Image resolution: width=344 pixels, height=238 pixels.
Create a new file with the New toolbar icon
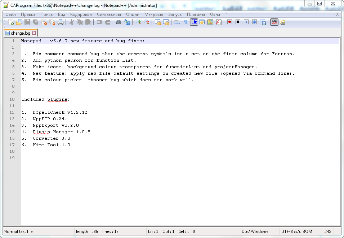click(11, 22)
